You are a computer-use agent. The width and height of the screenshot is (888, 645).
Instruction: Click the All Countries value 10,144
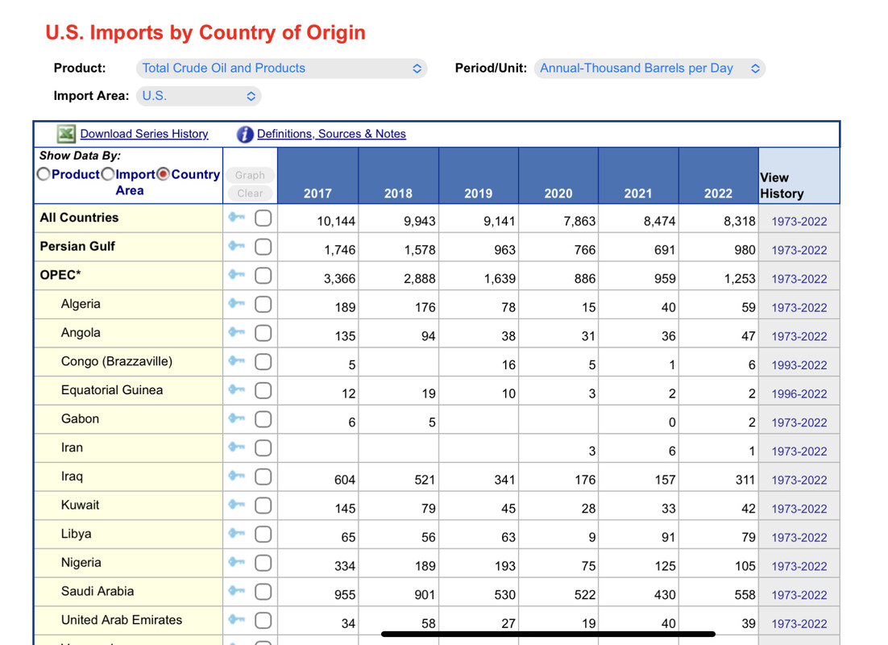point(336,221)
